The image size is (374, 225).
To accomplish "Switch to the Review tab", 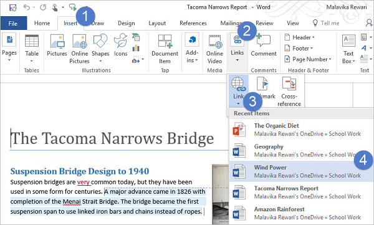I will click(264, 23).
